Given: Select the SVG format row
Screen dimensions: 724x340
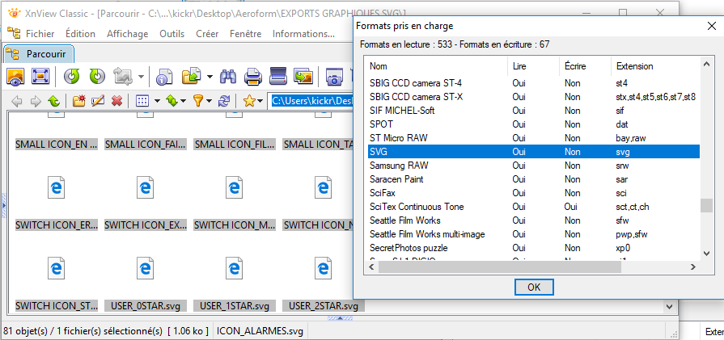Looking at the screenshot, I should (534, 152).
